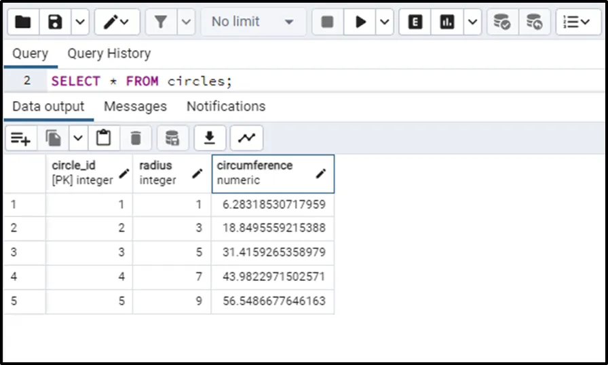Screen dimensions: 608x365
Task: Open the No limit rows dropdown
Action: pos(252,22)
